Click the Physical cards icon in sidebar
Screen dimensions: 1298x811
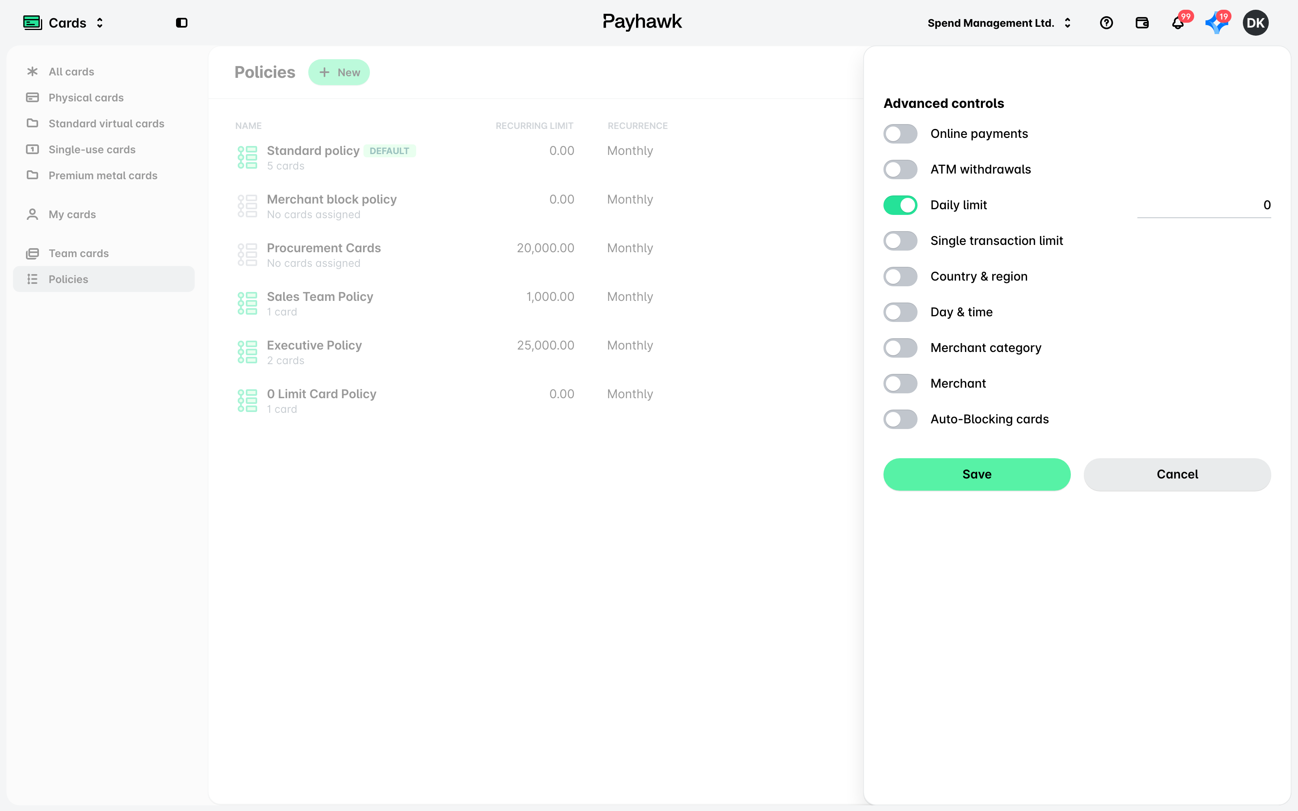pos(32,97)
